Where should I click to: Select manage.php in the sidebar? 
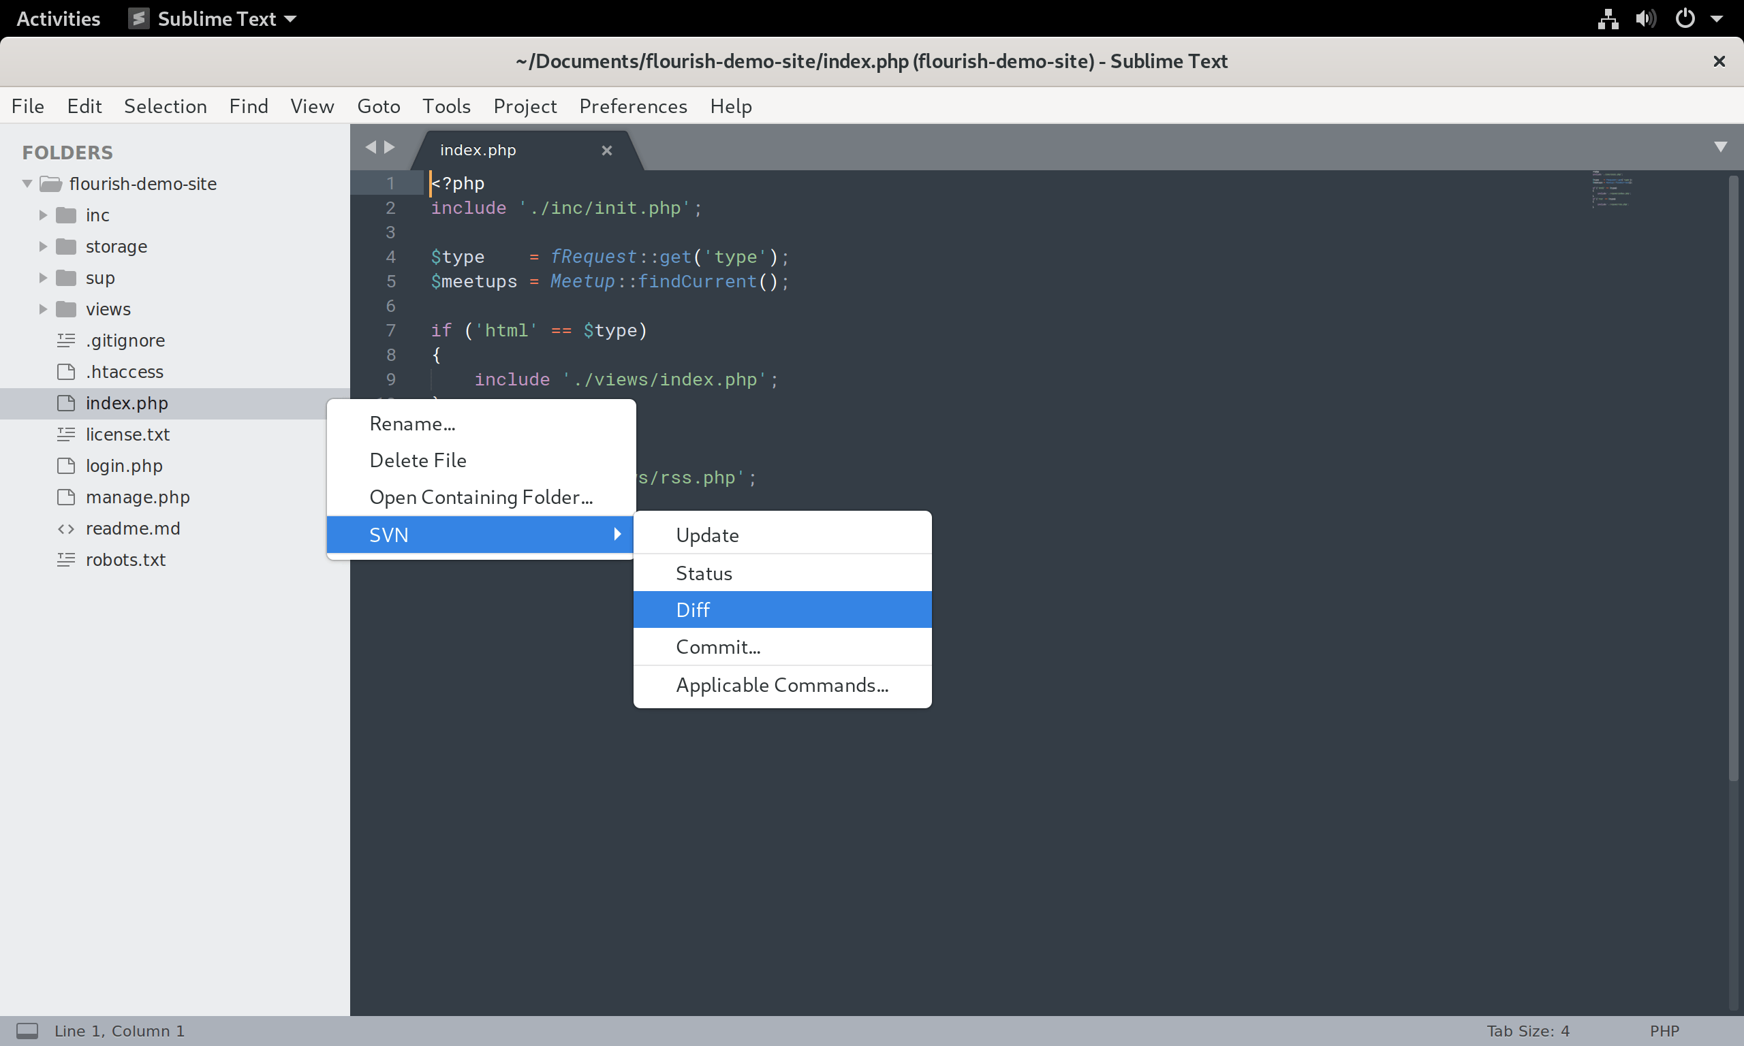[138, 497]
